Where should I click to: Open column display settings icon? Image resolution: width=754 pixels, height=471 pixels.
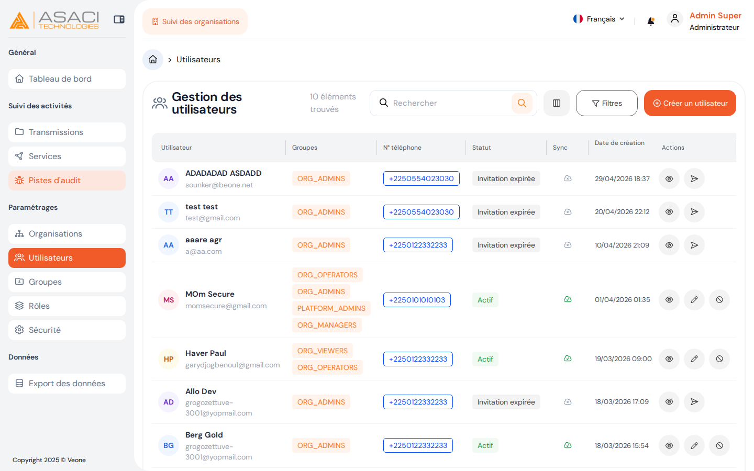tap(557, 103)
